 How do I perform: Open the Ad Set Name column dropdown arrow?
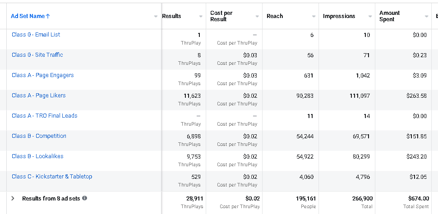click(156, 16)
